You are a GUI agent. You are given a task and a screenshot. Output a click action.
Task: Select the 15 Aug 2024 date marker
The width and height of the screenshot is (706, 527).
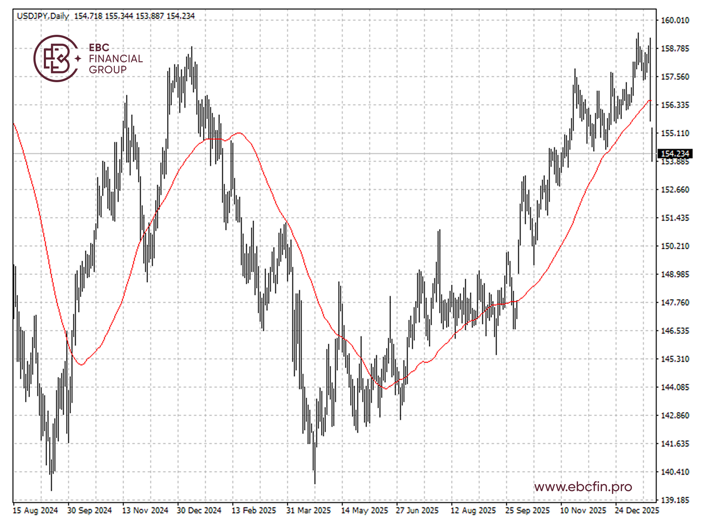tap(35, 510)
